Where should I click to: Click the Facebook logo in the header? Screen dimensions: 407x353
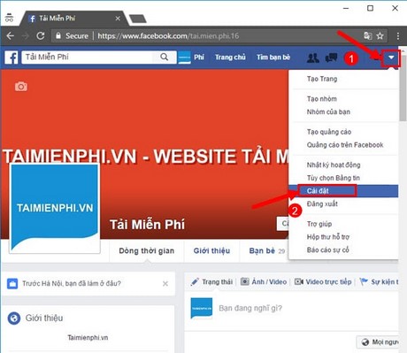(12, 58)
